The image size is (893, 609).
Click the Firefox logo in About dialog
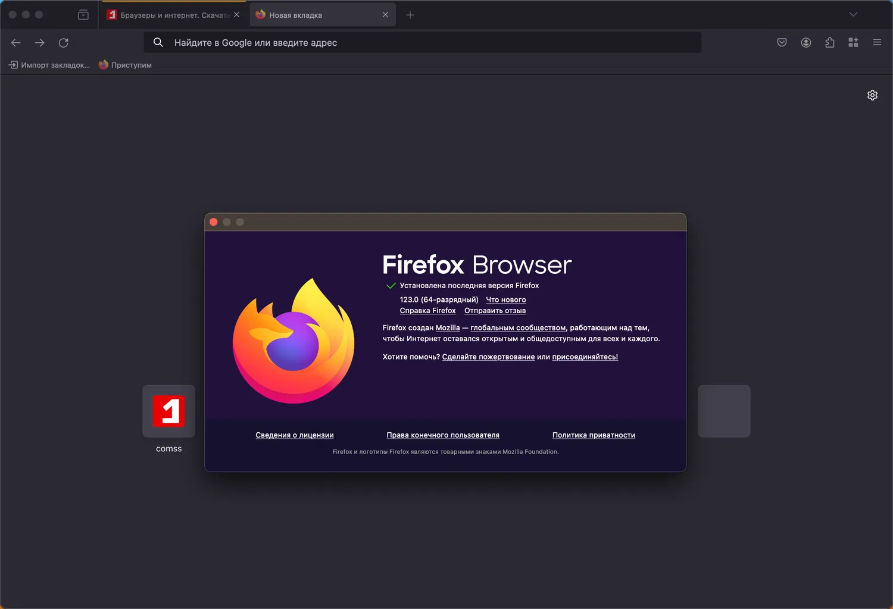tap(293, 341)
